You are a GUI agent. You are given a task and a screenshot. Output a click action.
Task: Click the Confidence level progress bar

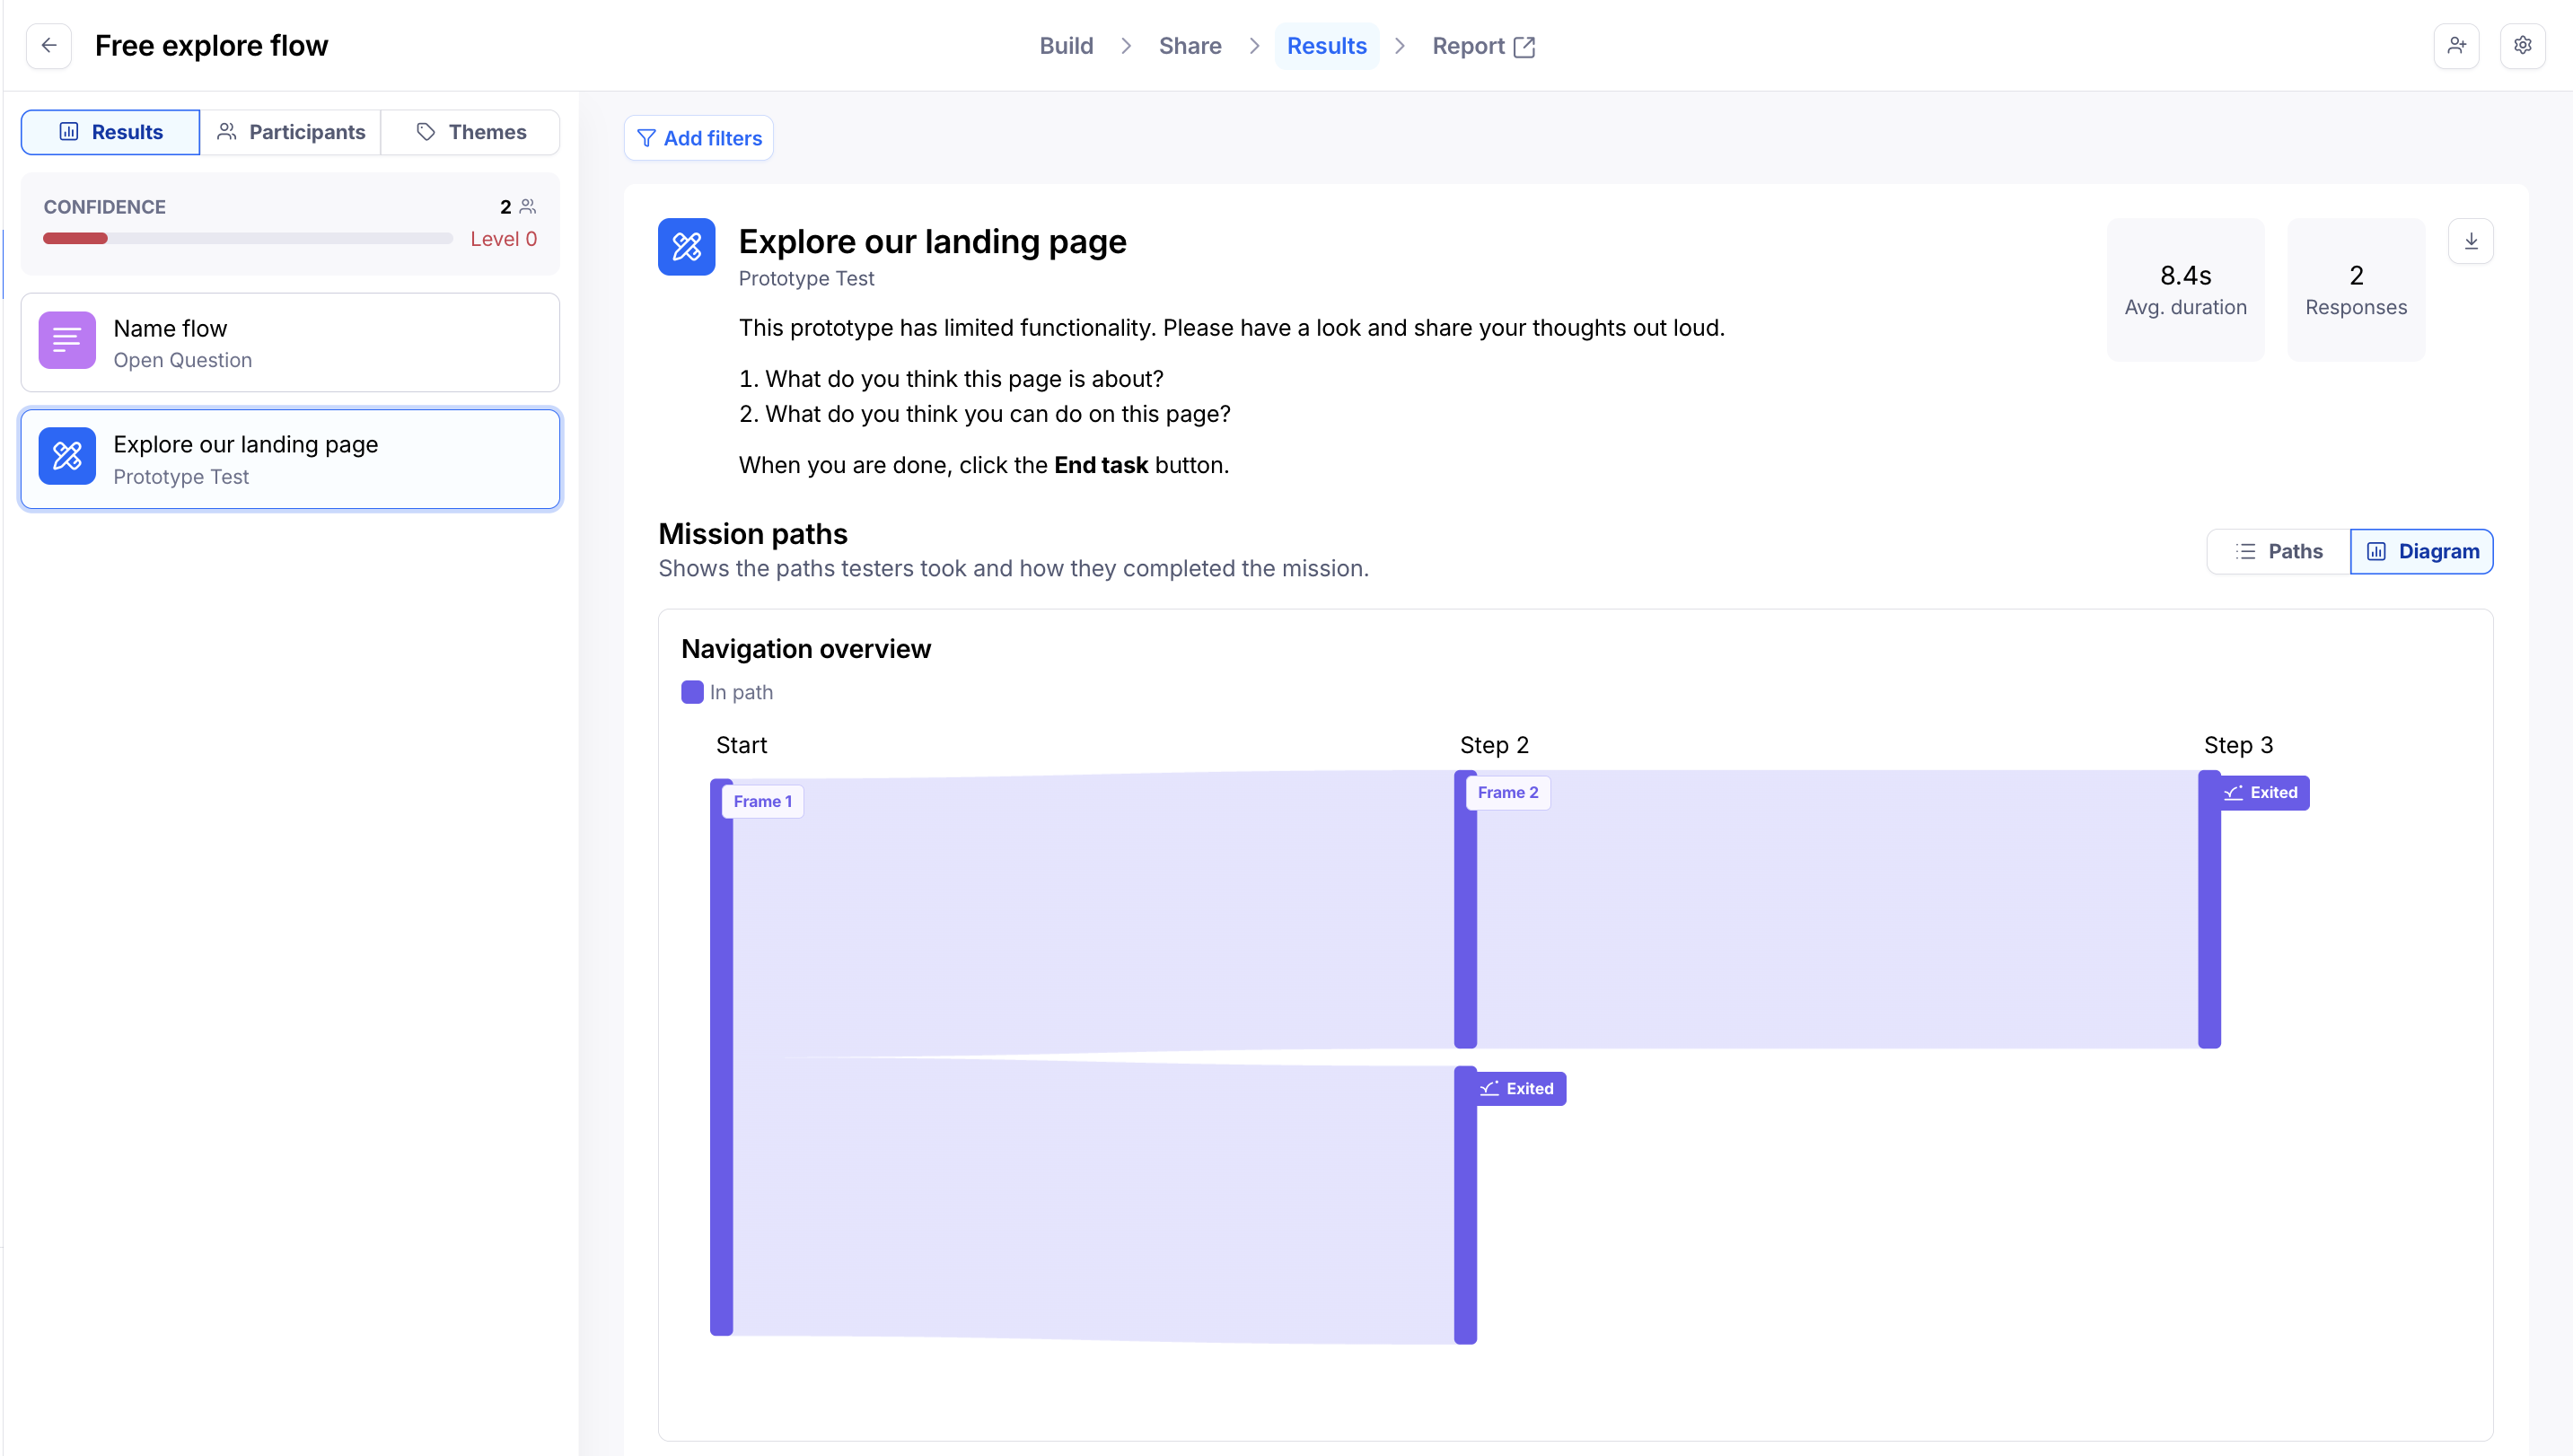(248, 239)
